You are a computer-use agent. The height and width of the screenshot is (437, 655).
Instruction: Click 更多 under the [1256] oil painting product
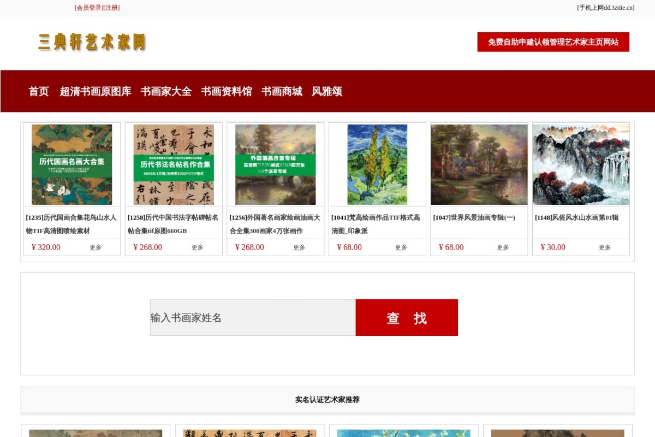click(299, 247)
